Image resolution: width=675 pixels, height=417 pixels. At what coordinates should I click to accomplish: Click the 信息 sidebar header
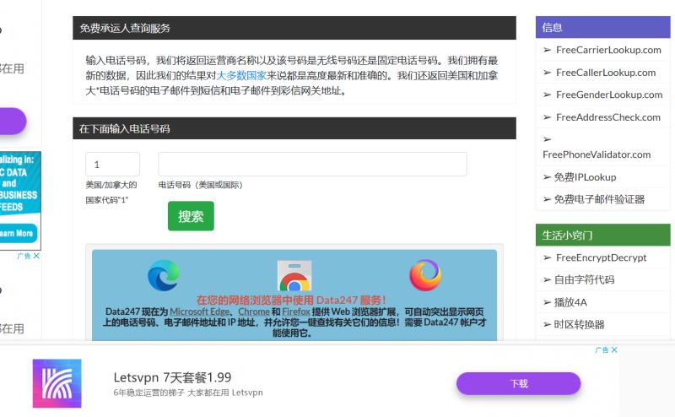[x=602, y=28]
